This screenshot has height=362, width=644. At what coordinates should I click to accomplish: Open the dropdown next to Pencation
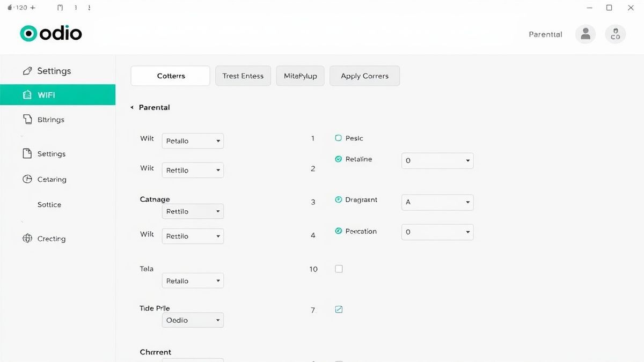437,232
